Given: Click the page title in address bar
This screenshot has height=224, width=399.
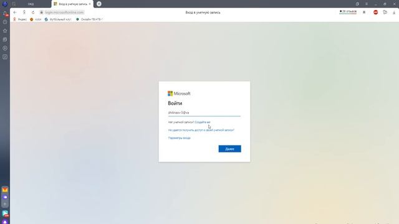Looking at the screenshot, I should click(x=203, y=12).
